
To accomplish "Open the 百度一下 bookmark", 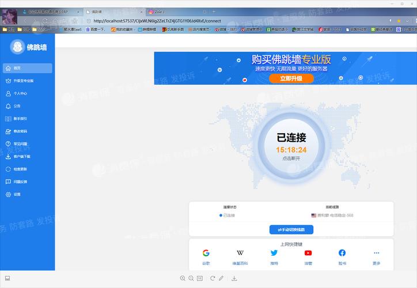I will pos(95,29).
